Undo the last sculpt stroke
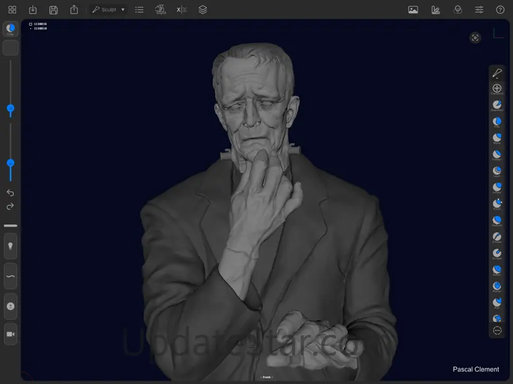This screenshot has height=384, width=513. pos(10,192)
